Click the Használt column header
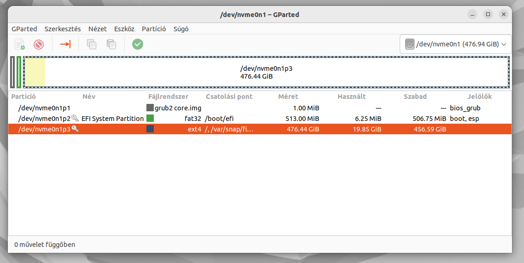524x263 pixels. [x=352, y=97]
